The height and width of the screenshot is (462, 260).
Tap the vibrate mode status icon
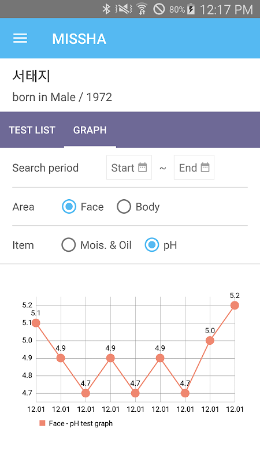[124, 9]
